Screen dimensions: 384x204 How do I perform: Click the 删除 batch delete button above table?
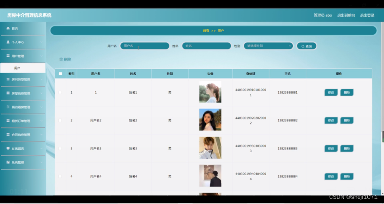point(65,59)
